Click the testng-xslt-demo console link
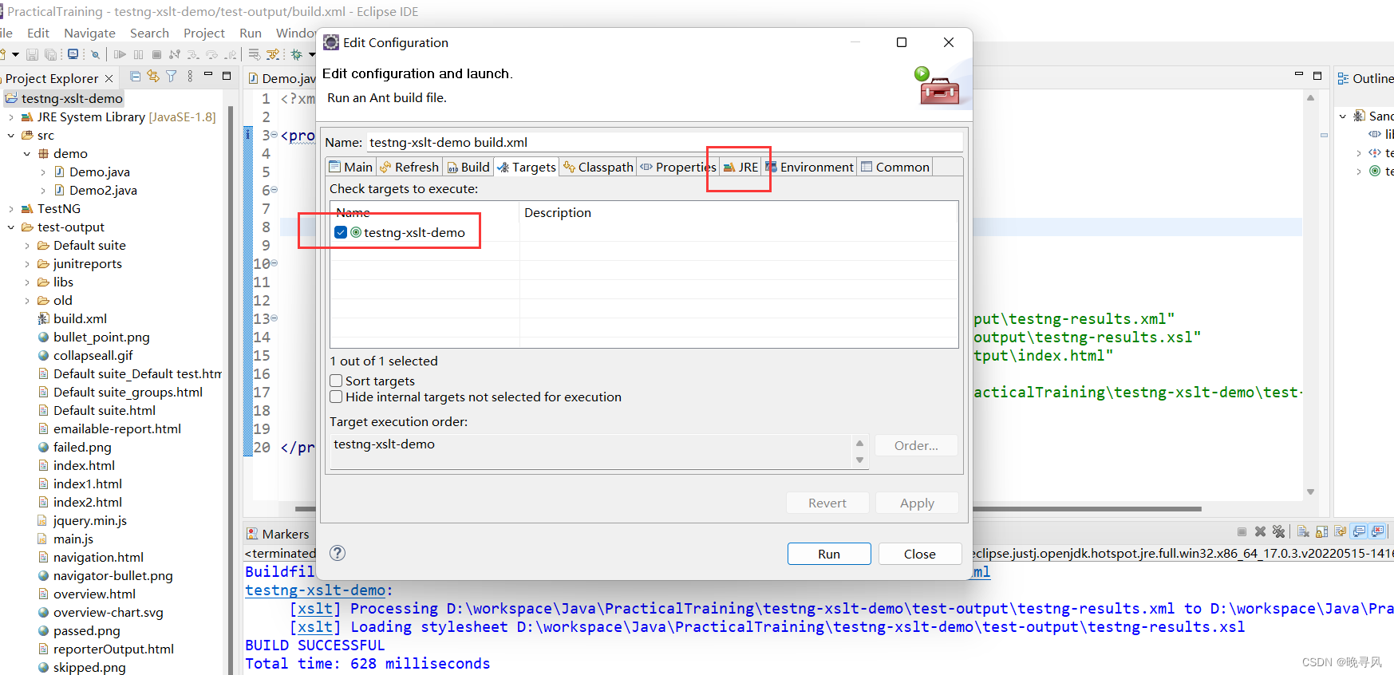This screenshot has width=1394, height=675. [x=315, y=590]
